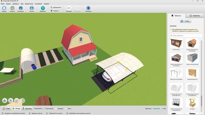205x115 pixels.
Task: Select the small hotbed thumbnail
Action: tap(176, 103)
